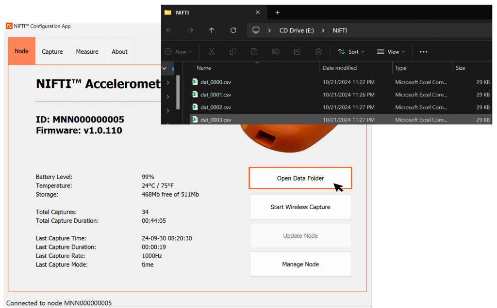Click the 10/21/2024 11:22 PM date cell
The image size is (497, 308).
click(348, 82)
